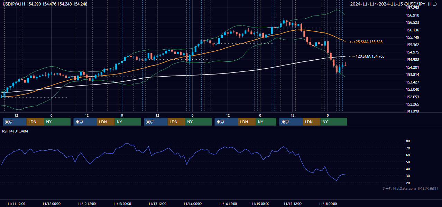Screen dimensions: 442x207
Task: Click the 11/13 00:00 time label
Action: pos(122,204)
